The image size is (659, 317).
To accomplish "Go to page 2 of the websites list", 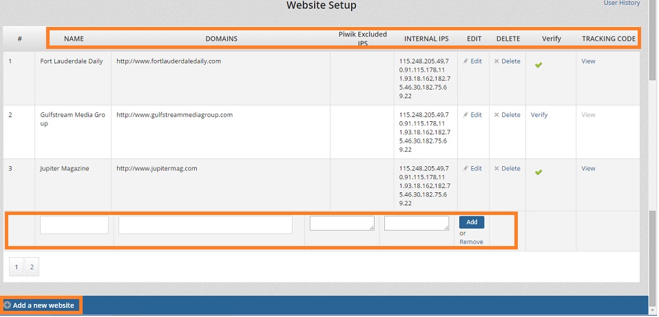I will pos(32,267).
